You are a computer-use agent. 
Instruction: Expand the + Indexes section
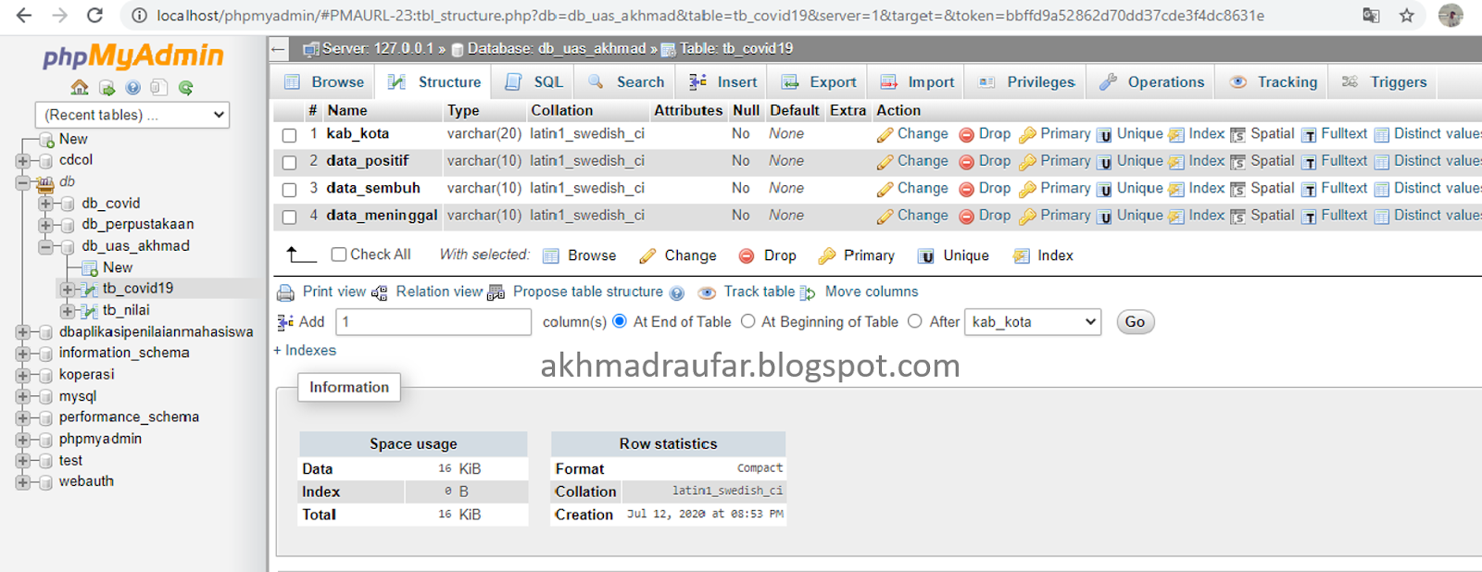(x=305, y=351)
